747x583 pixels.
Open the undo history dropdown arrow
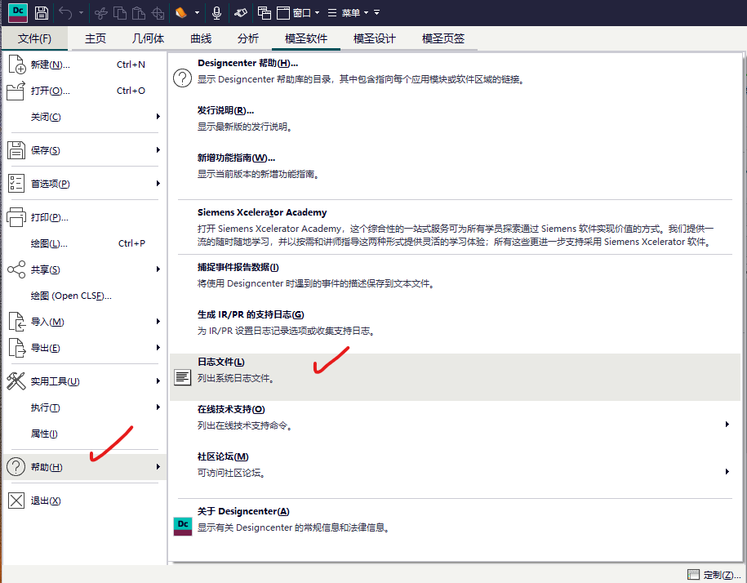pos(81,13)
